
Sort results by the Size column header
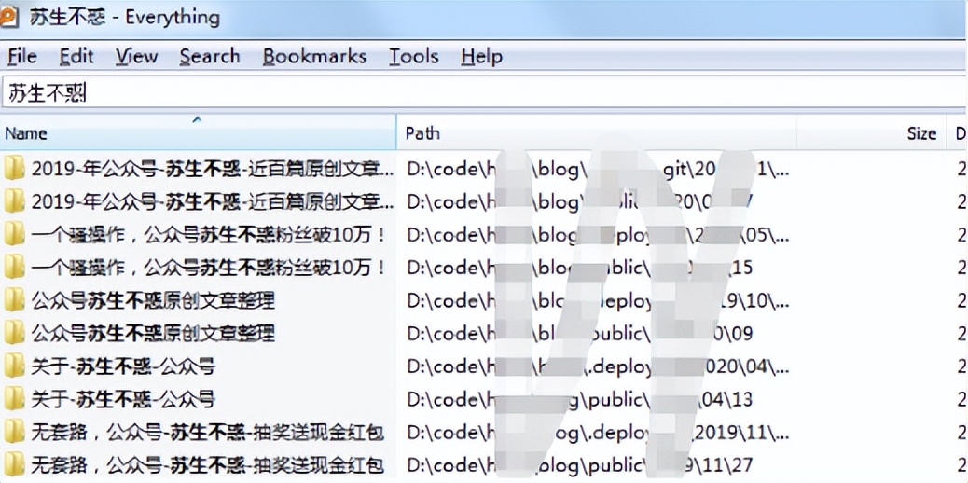click(x=871, y=132)
